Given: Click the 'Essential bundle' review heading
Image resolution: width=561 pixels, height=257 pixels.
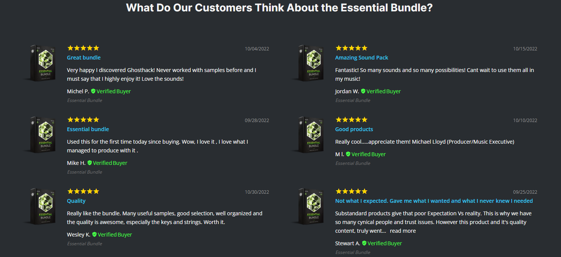Looking at the screenshot, I should [88, 129].
